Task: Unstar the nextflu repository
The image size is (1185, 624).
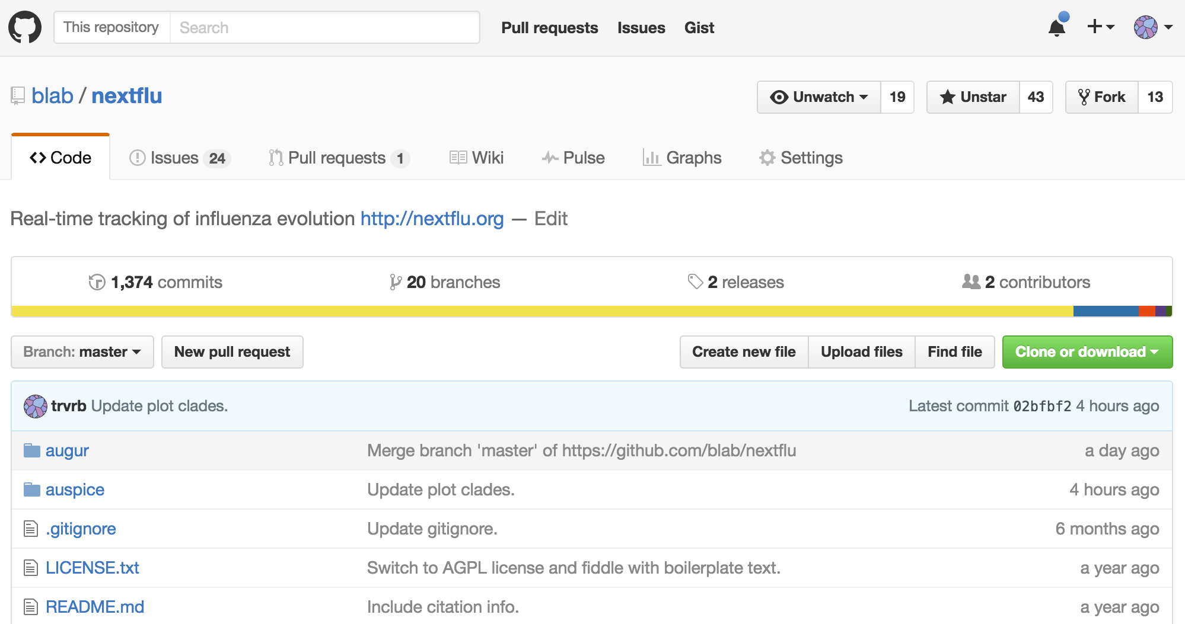Action: point(973,97)
